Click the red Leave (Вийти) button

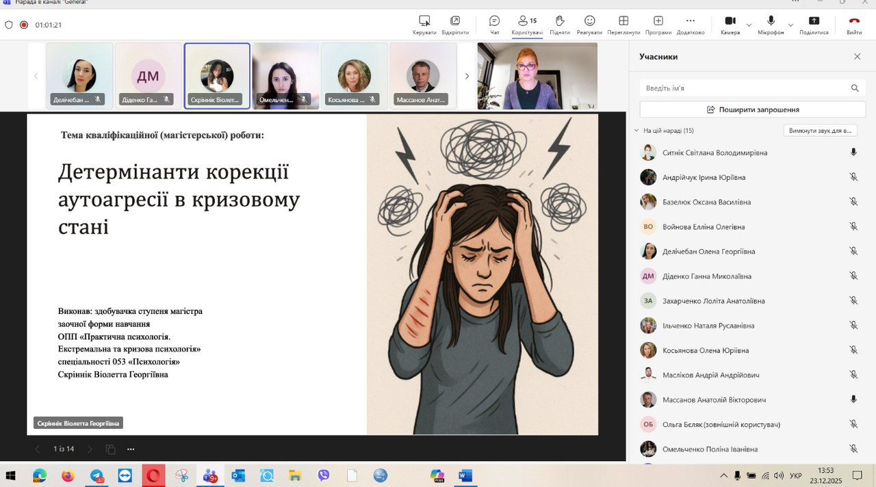coord(854,25)
